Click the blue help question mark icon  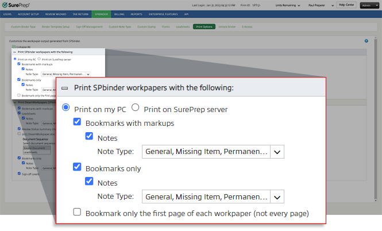(366, 41)
